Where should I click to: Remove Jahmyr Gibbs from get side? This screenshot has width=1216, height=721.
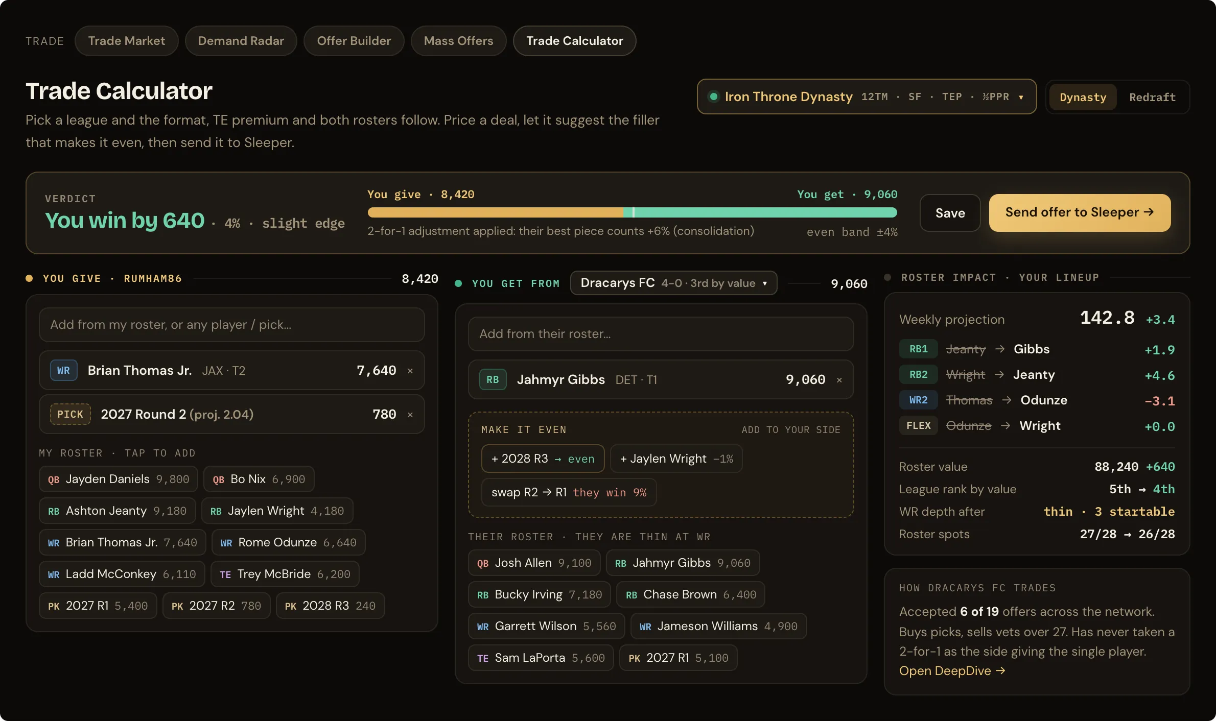[839, 380]
